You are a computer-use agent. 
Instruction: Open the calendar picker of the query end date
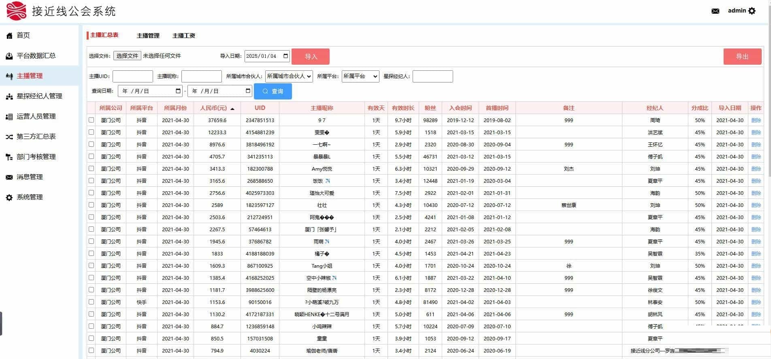(x=248, y=91)
